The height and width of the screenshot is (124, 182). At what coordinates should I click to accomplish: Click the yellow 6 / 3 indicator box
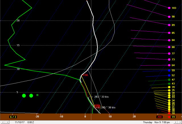13,117
